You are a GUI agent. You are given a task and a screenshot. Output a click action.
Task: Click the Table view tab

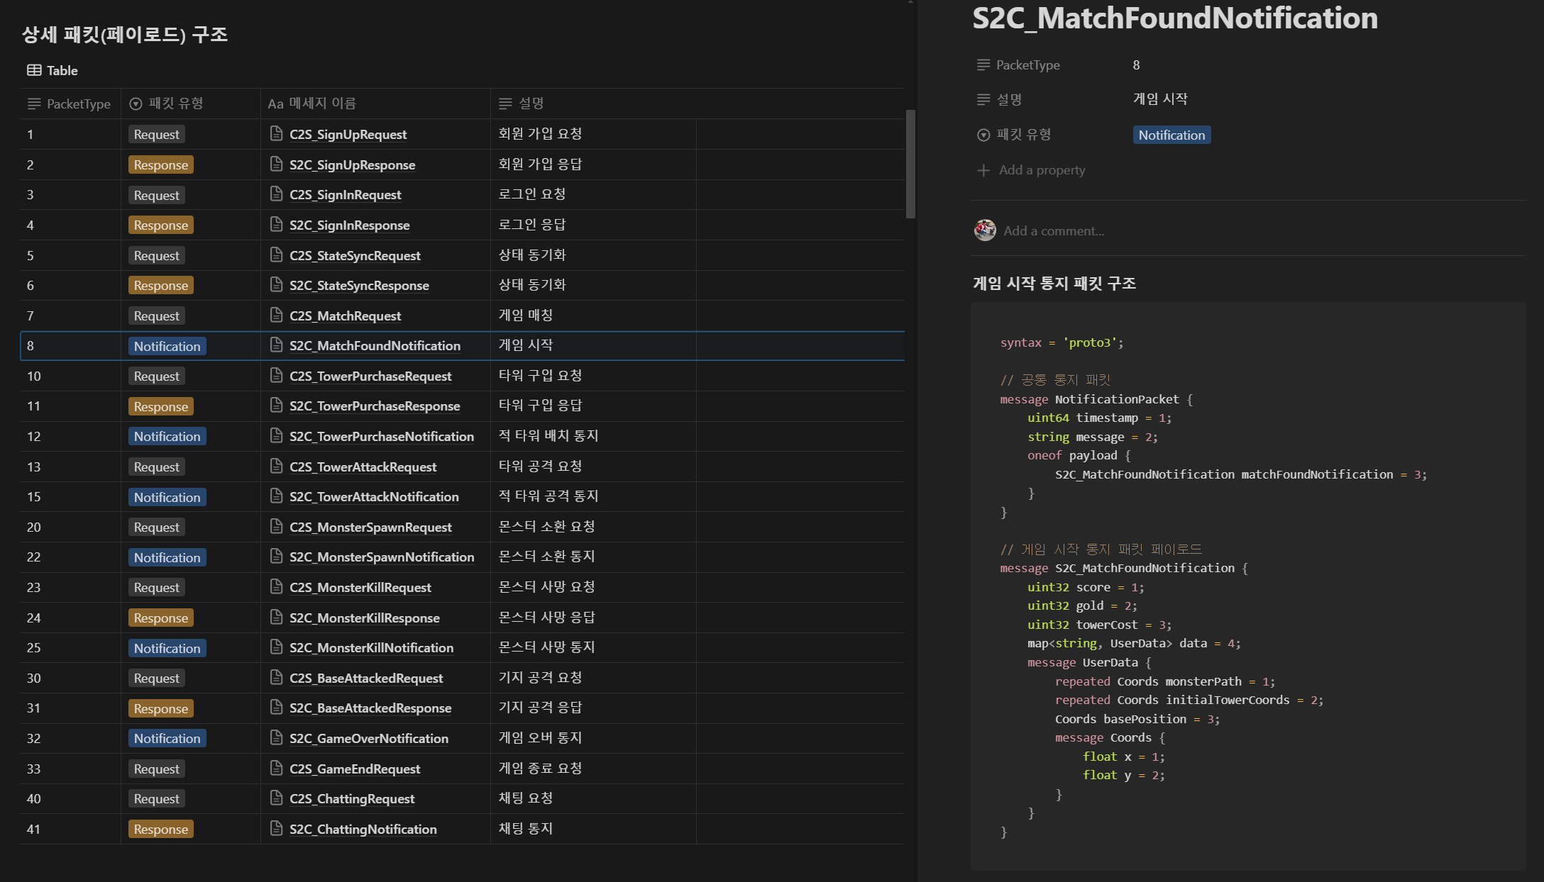click(53, 70)
